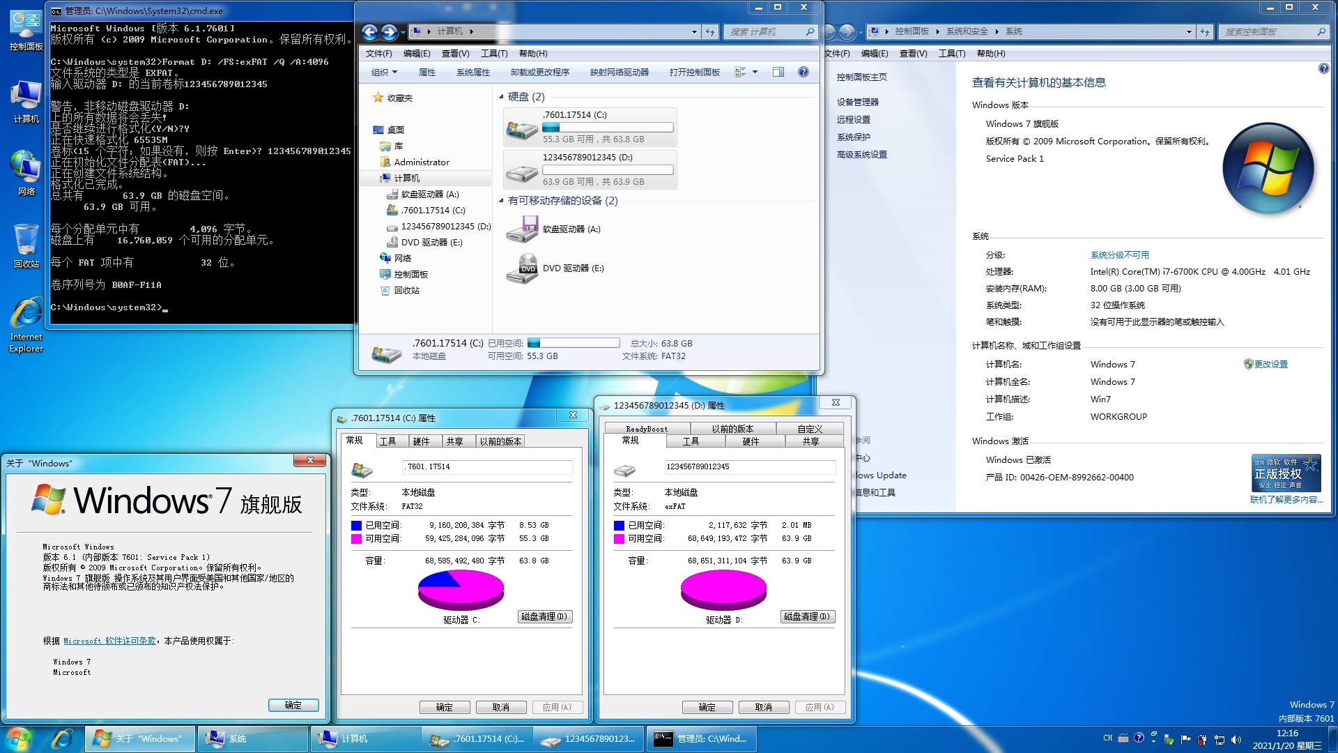Viewport: 1338px width, 753px height.
Task: Click the Back arrow in Computer window
Action: pos(370,31)
